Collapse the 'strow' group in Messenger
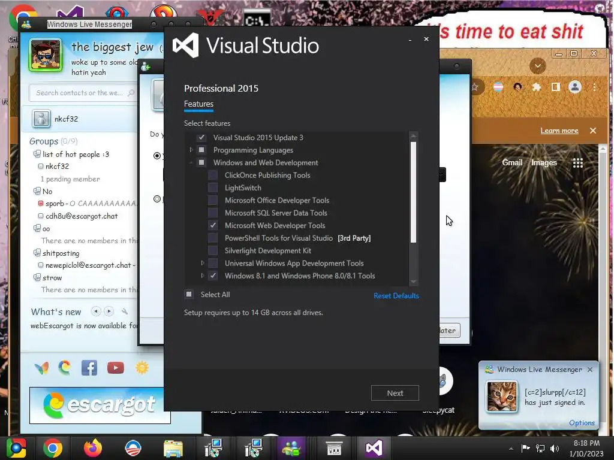This screenshot has height=460, width=614. point(37,277)
